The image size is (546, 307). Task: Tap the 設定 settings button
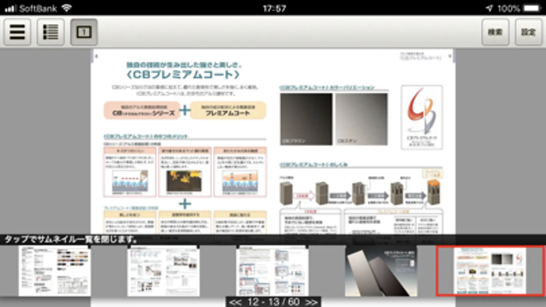(x=529, y=32)
